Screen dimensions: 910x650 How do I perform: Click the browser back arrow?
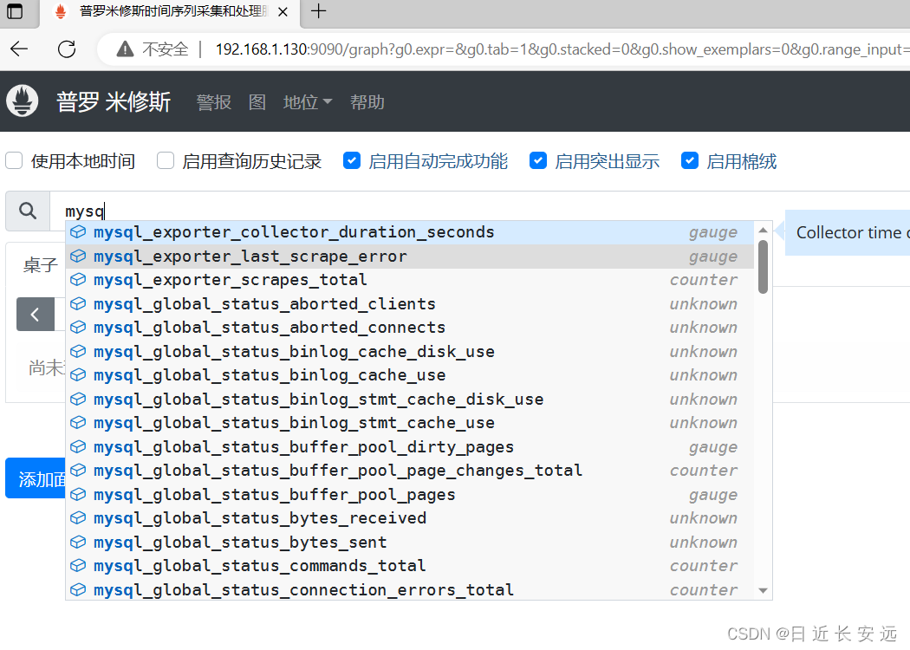point(19,49)
